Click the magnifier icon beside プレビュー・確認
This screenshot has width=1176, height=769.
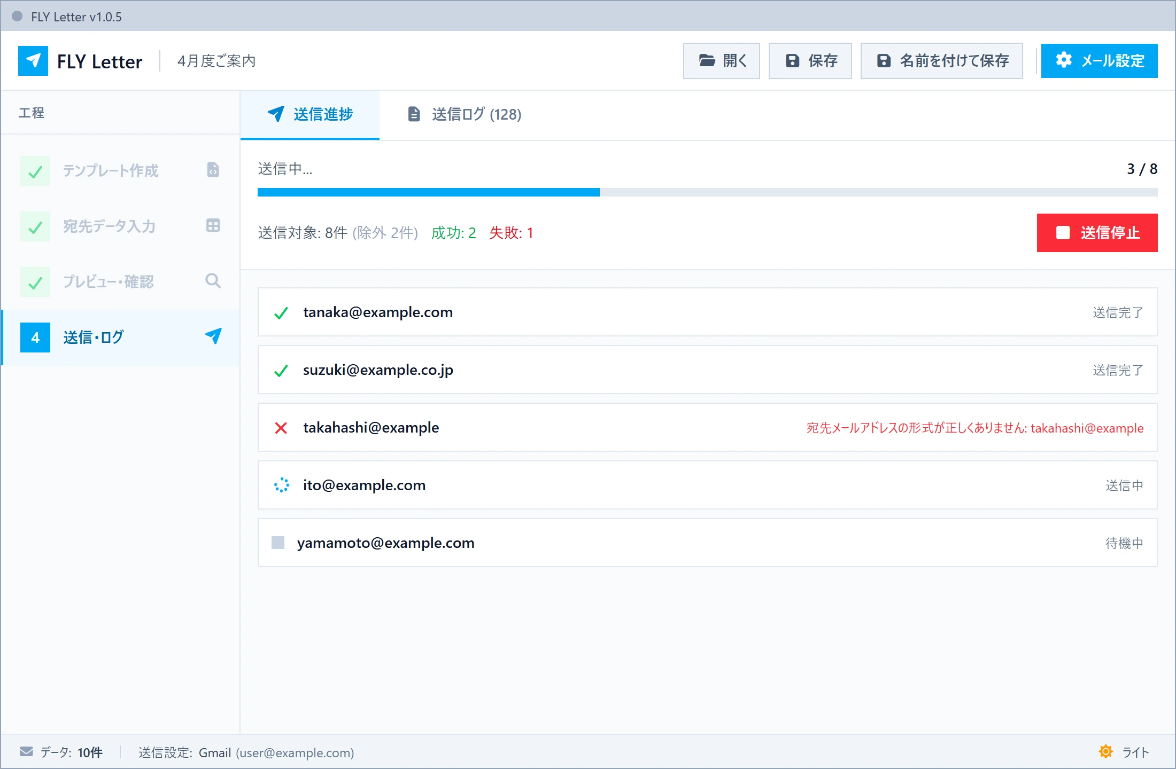tap(213, 281)
